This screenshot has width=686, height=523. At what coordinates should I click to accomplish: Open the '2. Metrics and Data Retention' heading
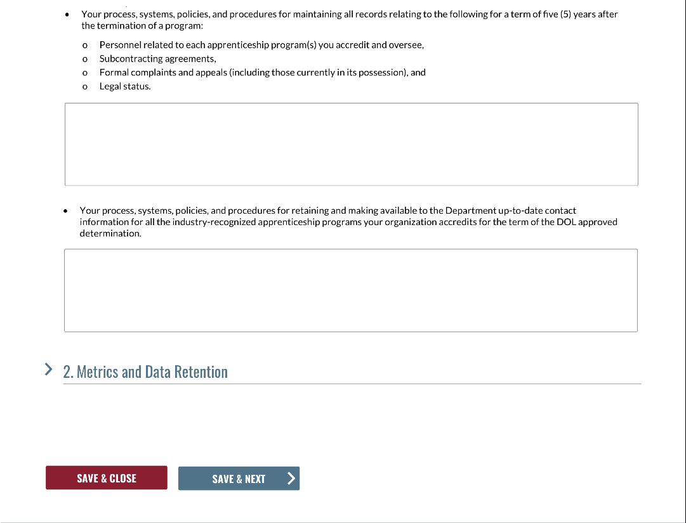[x=145, y=371]
